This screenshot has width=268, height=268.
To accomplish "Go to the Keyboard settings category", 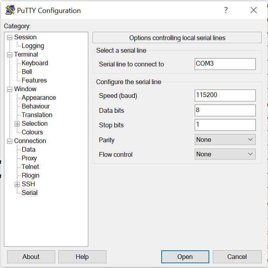I will click(x=35, y=63).
